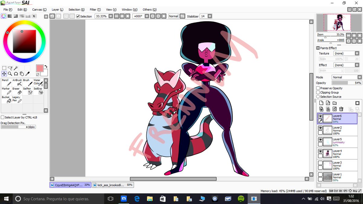This screenshot has height=204, width=363.
Task: Choose the SelPen selection pen
Action: tap(28, 91)
